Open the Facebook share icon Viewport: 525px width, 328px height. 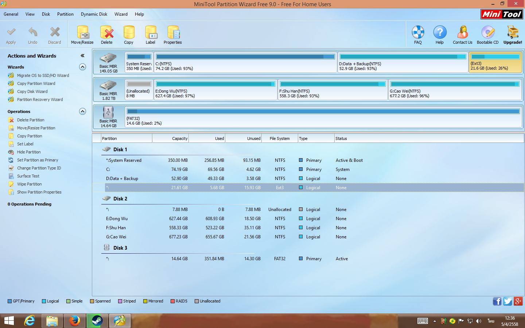pos(497,301)
